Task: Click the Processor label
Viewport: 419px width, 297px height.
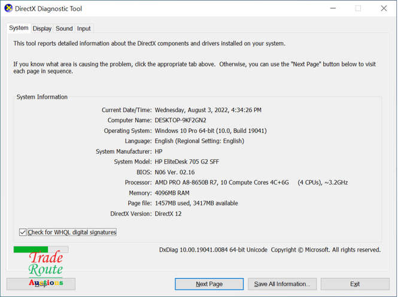Action: (138, 182)
